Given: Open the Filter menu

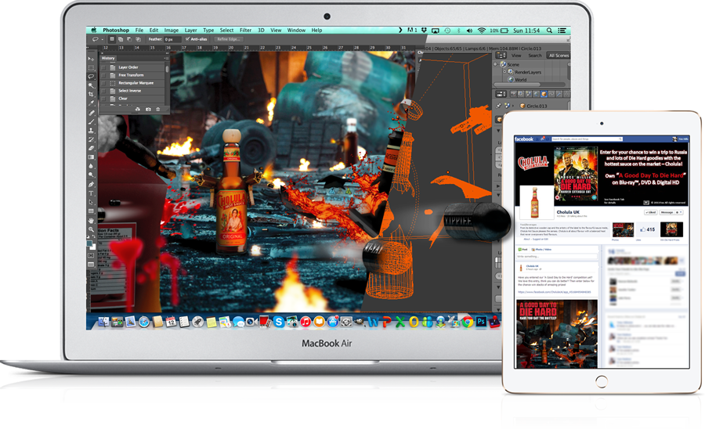Looking at the screenshot, I should [245, 31].
